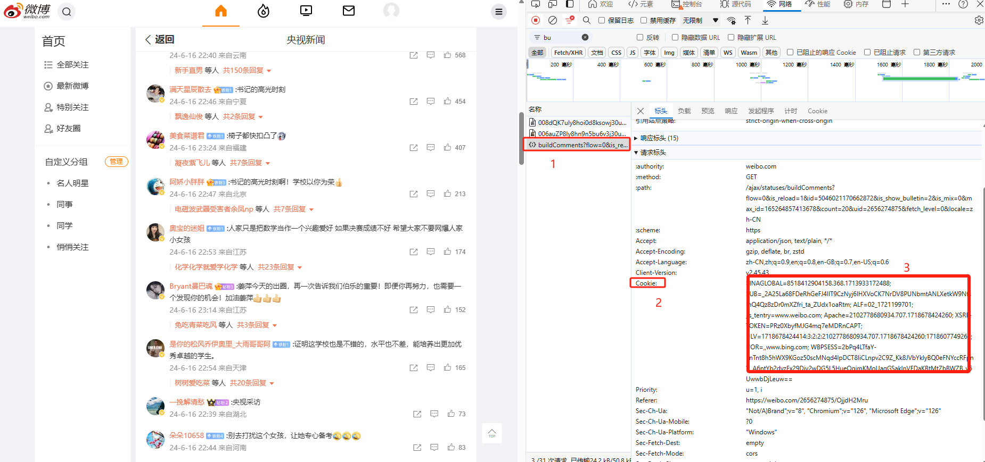Open network conditions wifi icon
The width and height of the screenshot is (985, 462).
(732, 20)
